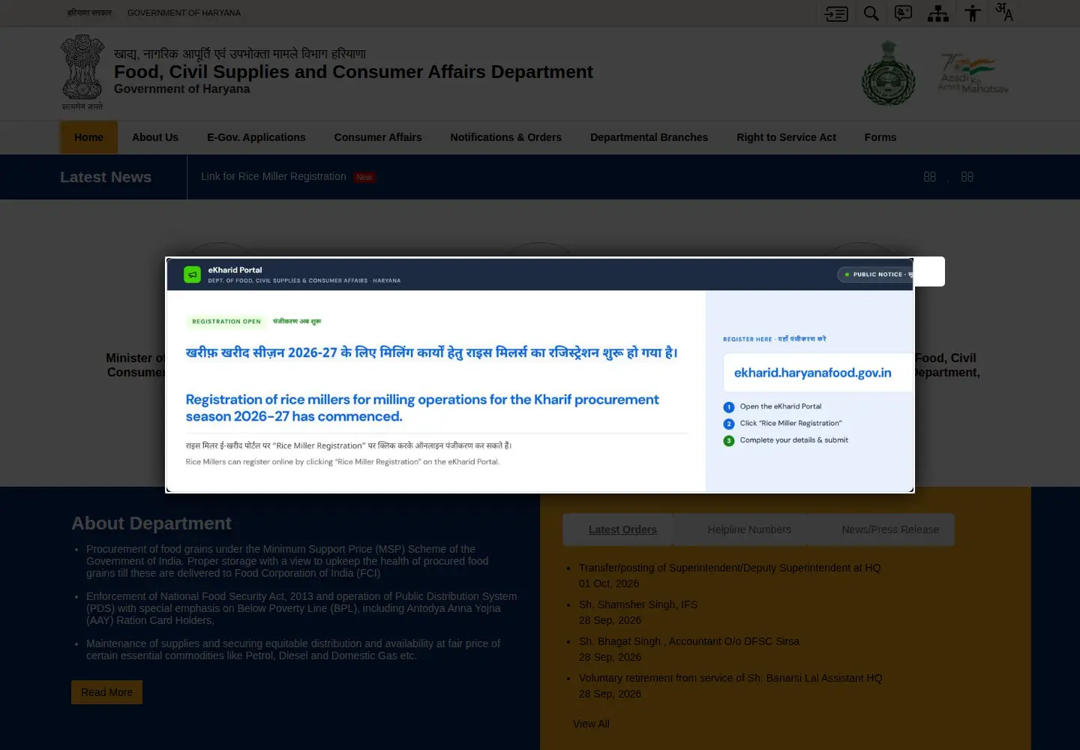Screen dimensions: 1080x750
Task: Click step 3 Complete your details & submit
Action: (794, 440)
